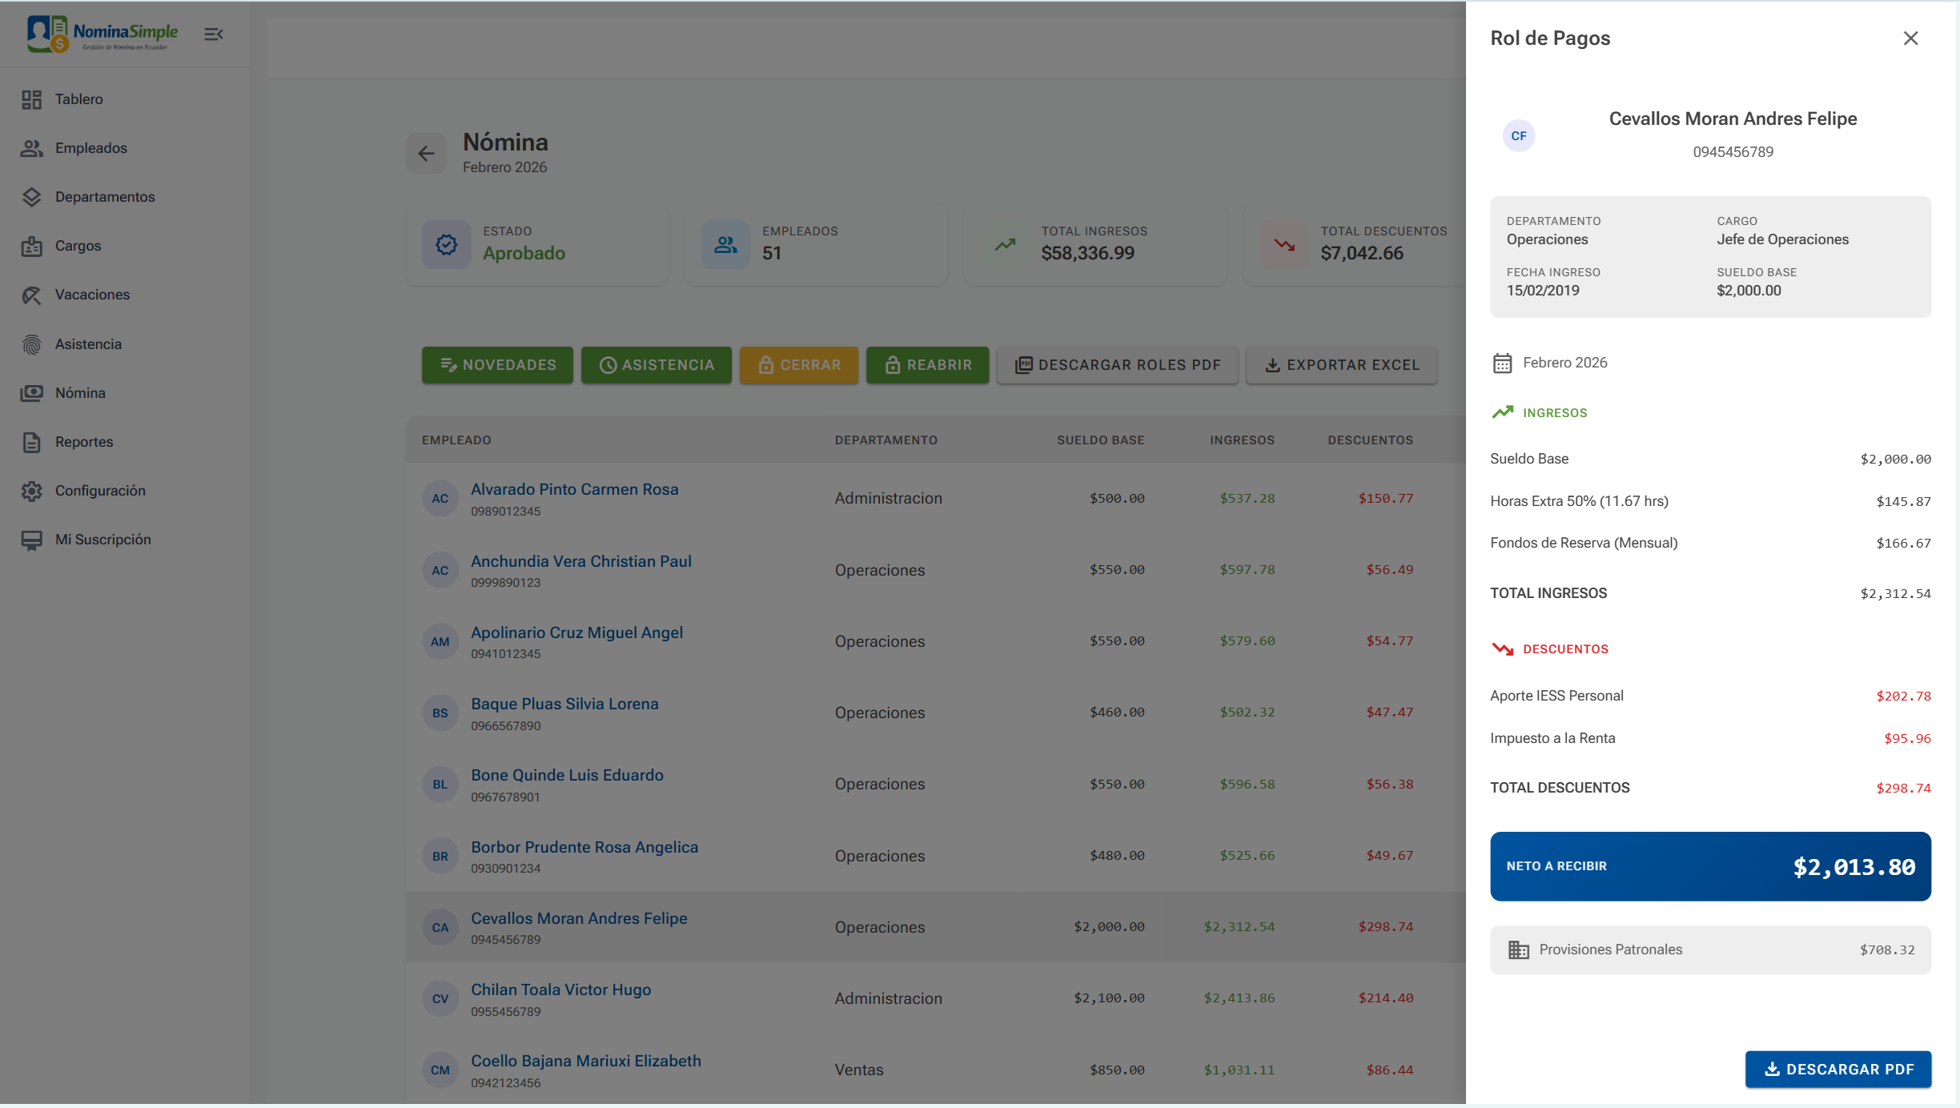This screenshot has height=1108, width=1960.
Task: Click the Asistencia fingerprint icon
Action: (31, 344)
